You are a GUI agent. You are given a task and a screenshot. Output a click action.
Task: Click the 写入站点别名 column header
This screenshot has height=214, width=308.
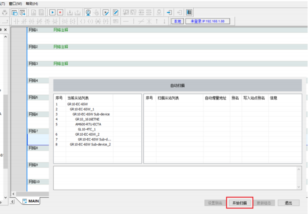(x=254, y=98)
